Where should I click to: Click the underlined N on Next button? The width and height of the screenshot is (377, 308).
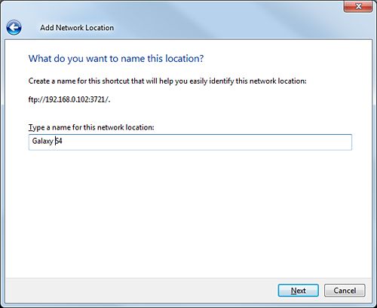point(293,291)
